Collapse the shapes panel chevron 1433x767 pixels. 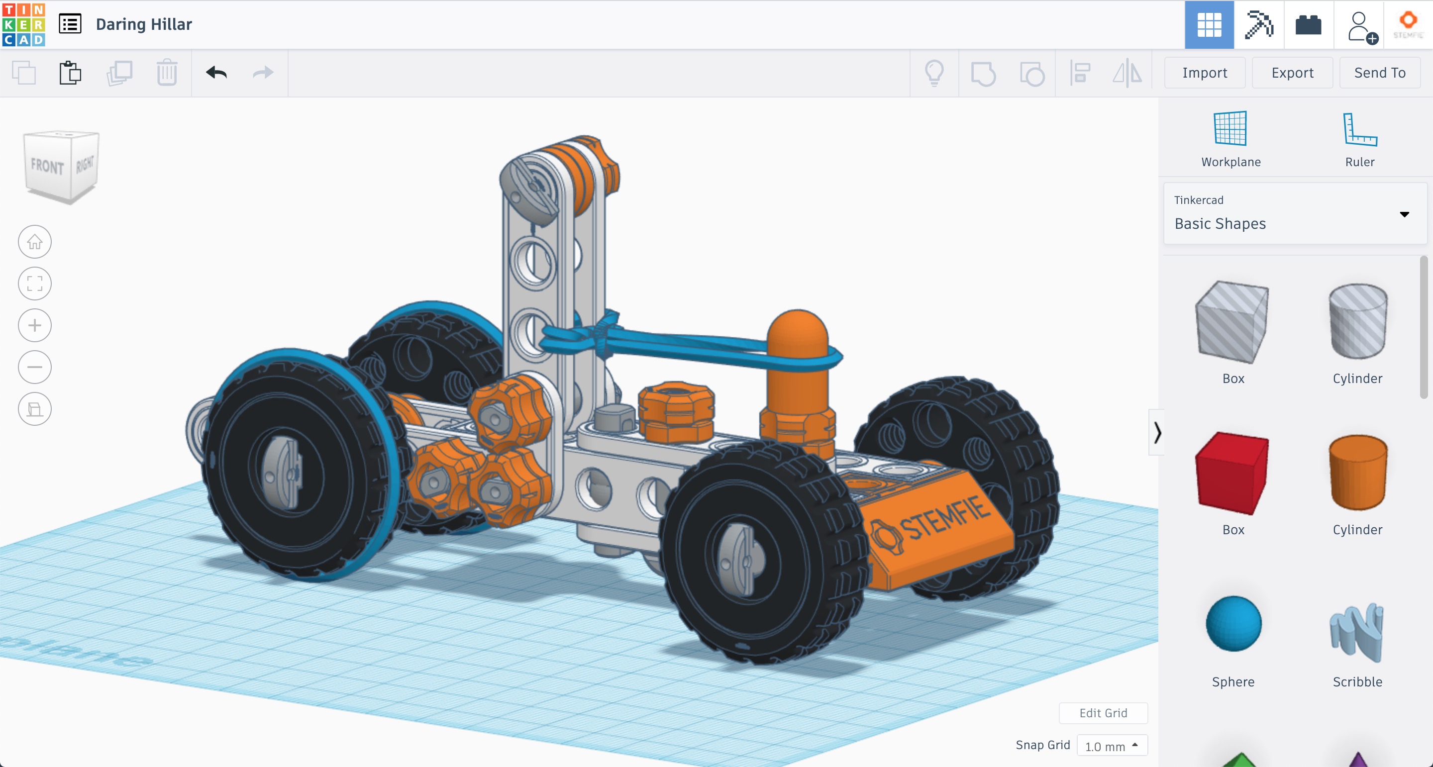coord(1156,433)
